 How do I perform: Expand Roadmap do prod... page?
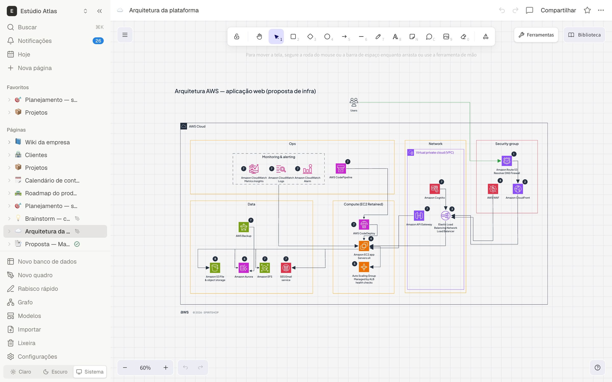click(x=9, y=193)
